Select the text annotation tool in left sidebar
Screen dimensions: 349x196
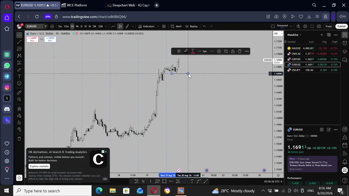click(19, 76)
